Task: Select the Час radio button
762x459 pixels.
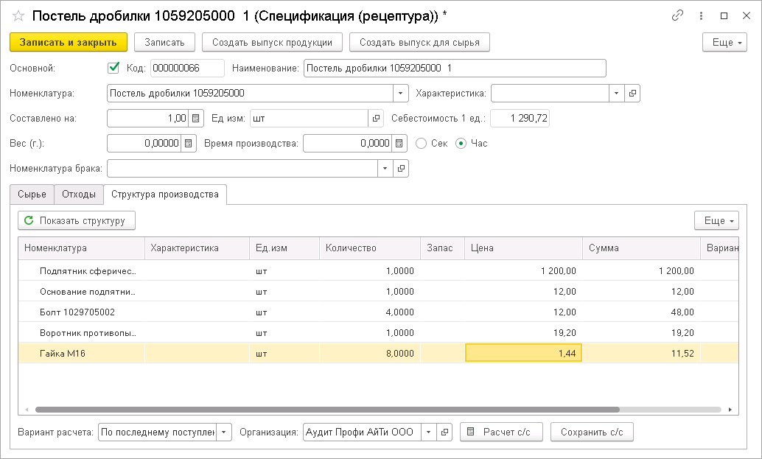Action: tap(461, 143)
